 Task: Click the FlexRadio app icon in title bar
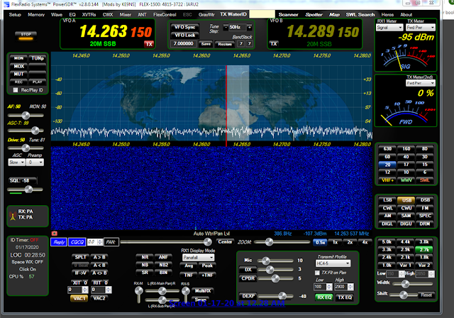click(x=6, y=4)
